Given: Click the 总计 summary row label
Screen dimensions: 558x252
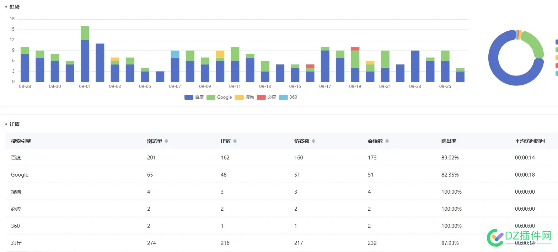Looking at the screenshot, I should (16, 243).
